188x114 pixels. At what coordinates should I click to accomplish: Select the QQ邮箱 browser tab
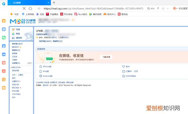point(29,2)
